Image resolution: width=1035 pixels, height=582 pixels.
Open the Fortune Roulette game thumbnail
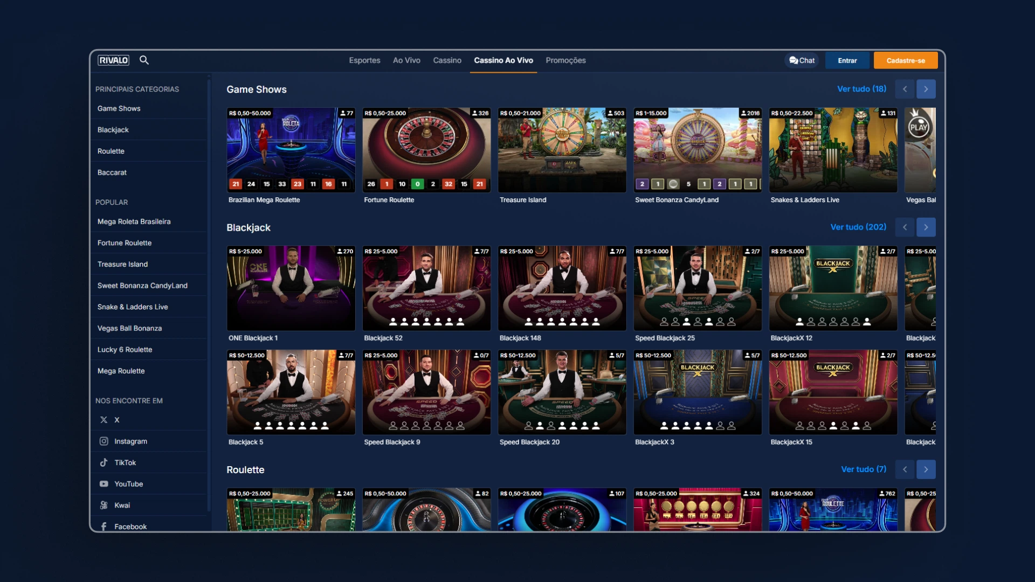click(x=426, y=150)
